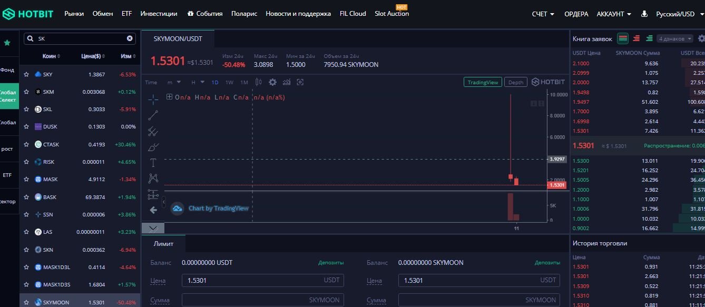Select the Глобал Селект sidebar tab
705x307 pixels.
[x=8, y=96]
